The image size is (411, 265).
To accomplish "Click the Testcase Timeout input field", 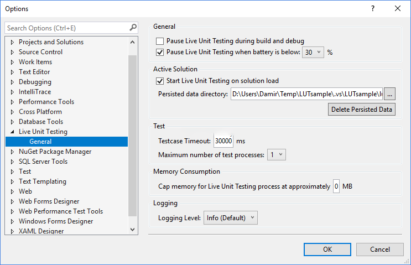I will point(223,141).
